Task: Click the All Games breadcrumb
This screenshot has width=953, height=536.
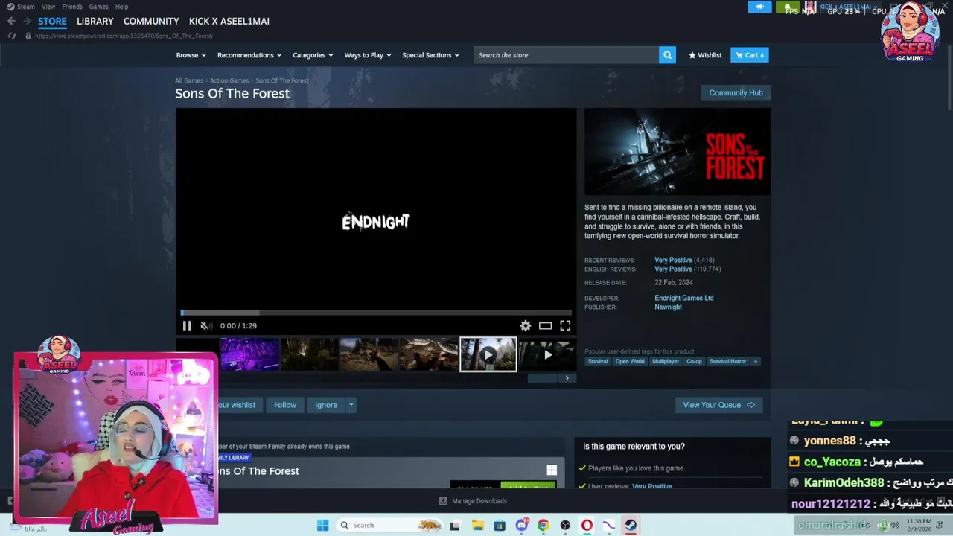Action: (189, 80)
